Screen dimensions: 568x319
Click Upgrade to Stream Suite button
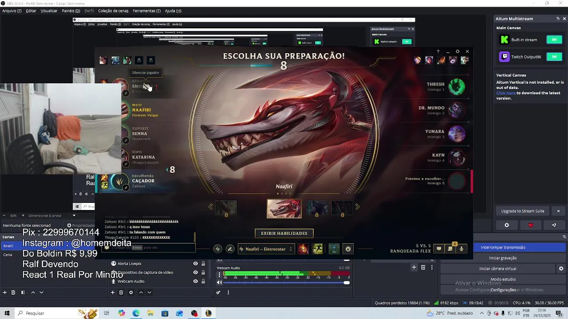(x=523, y=211)
